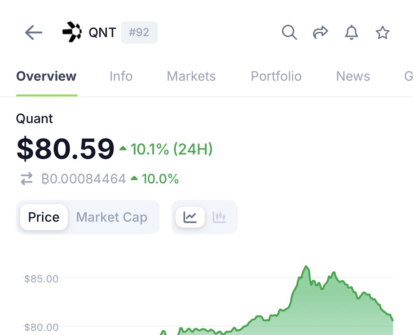Switch to candlestick chart view
Screen dimensions: 414x335
219,217
